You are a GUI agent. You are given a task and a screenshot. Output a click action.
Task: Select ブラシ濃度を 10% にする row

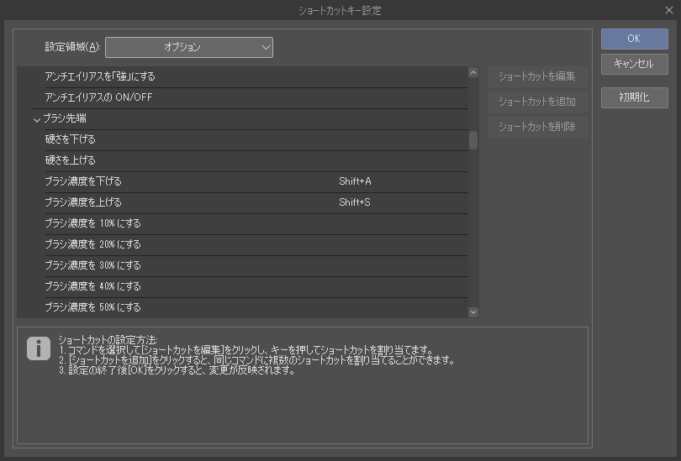[256, 223]
